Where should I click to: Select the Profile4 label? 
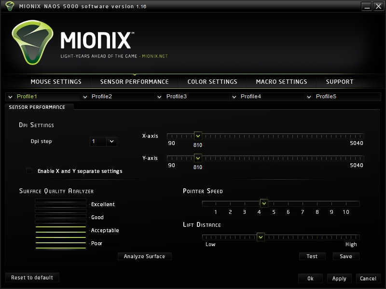[x=251, y=96]
